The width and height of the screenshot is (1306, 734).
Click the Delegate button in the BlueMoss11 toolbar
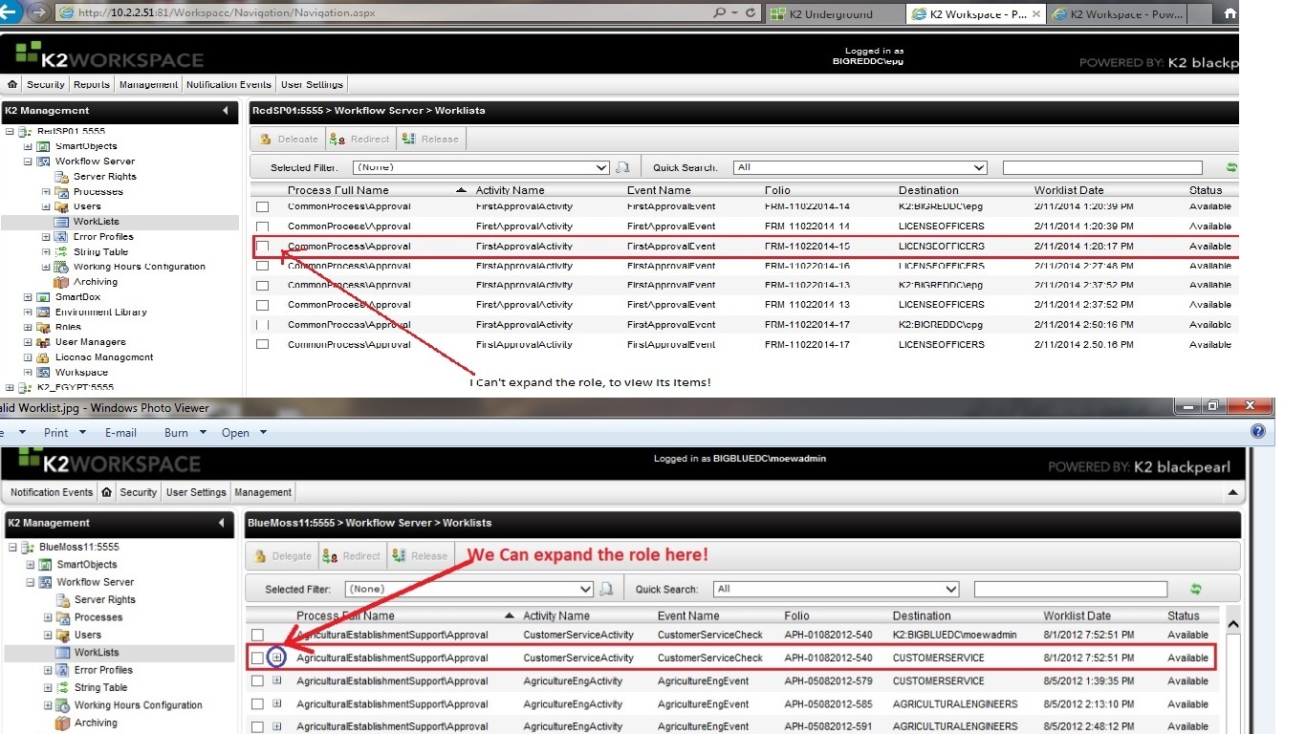tap(283, 555)
